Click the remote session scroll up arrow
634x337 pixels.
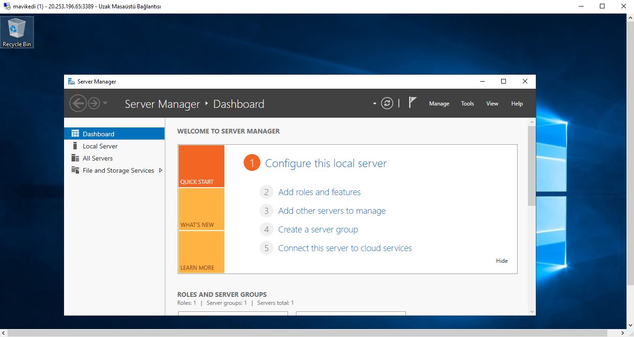(630, 17)
